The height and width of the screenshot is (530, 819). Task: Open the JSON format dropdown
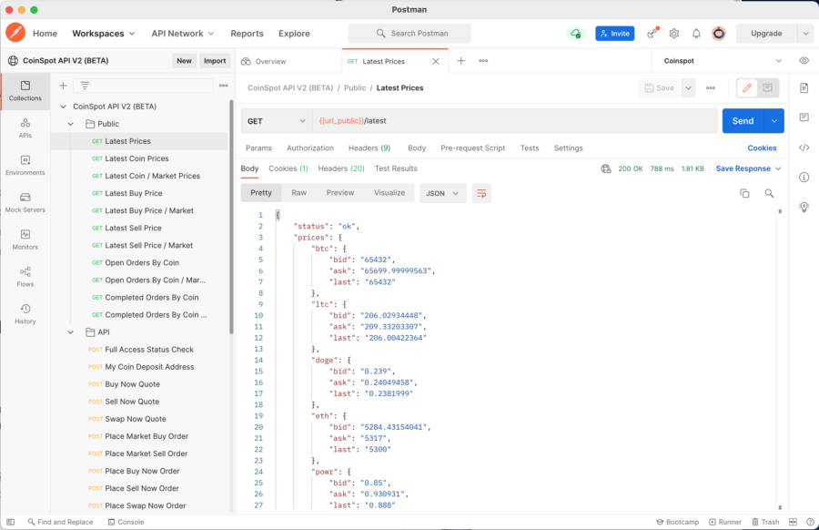click(x=442, y=193)
